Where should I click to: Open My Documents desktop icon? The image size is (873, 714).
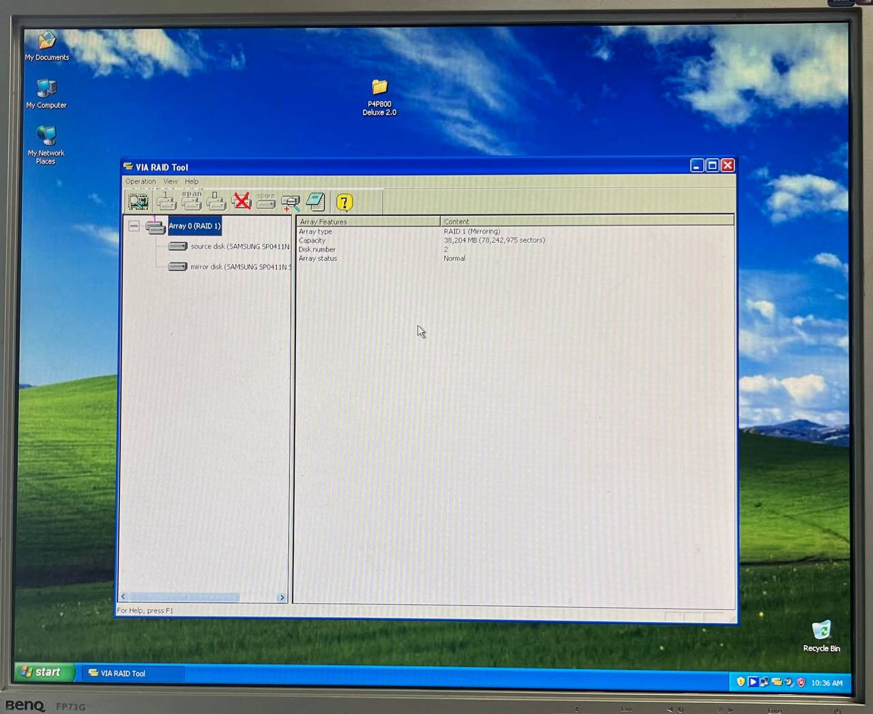(47, 46)
